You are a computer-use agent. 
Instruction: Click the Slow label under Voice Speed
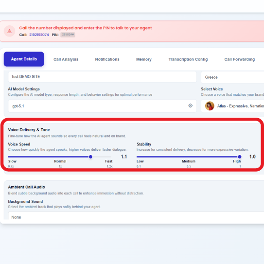tap(12, 161)
